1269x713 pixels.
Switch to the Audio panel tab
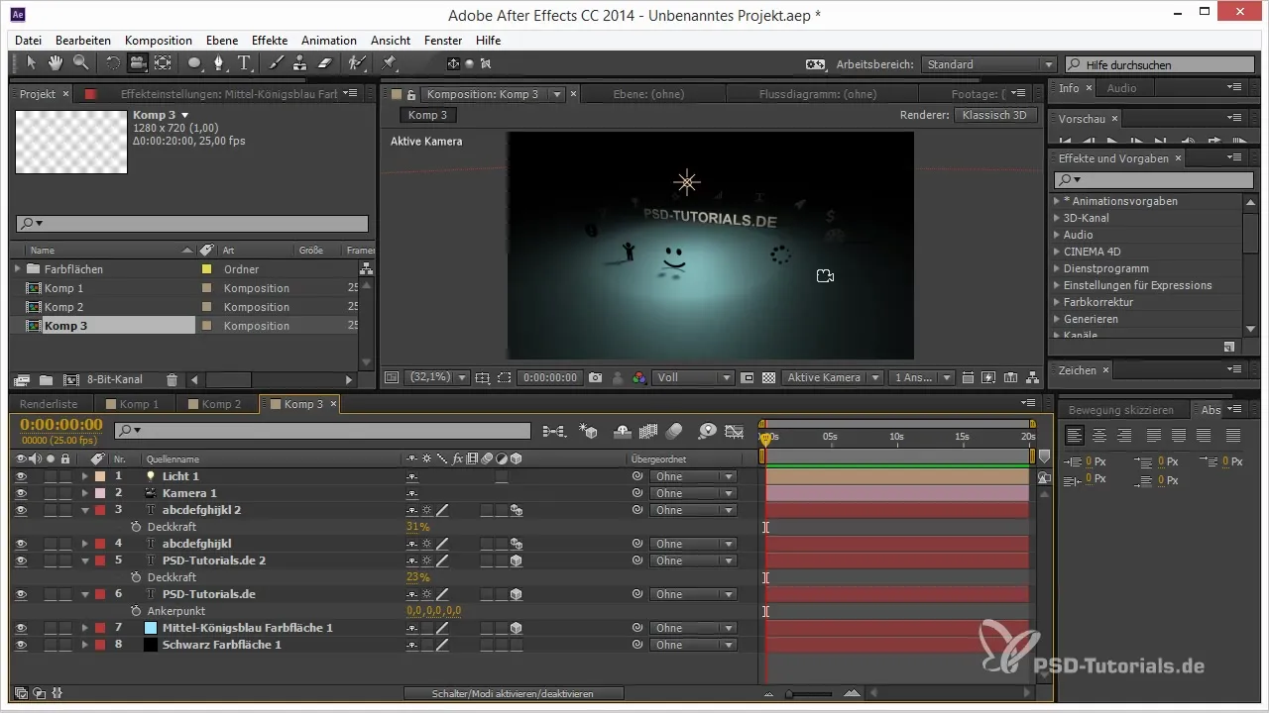(x=1121, y=88)
